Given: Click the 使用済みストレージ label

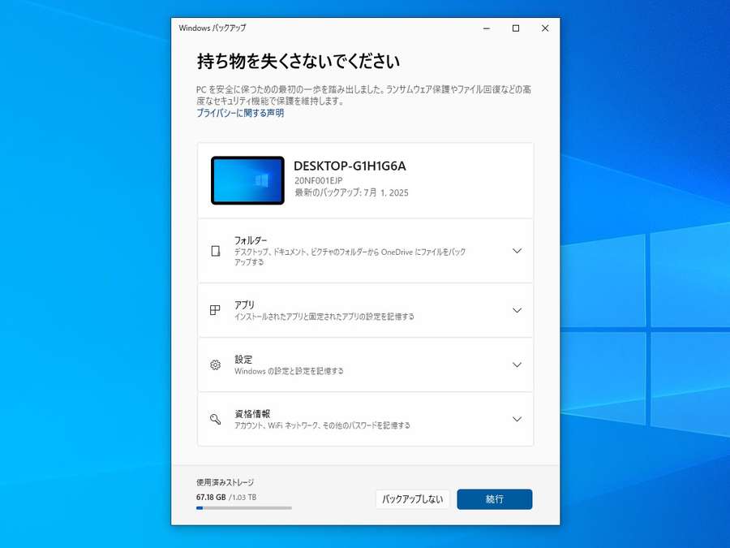Looking at the screenshot, I should pyautogui.click(x=225, y=482).
